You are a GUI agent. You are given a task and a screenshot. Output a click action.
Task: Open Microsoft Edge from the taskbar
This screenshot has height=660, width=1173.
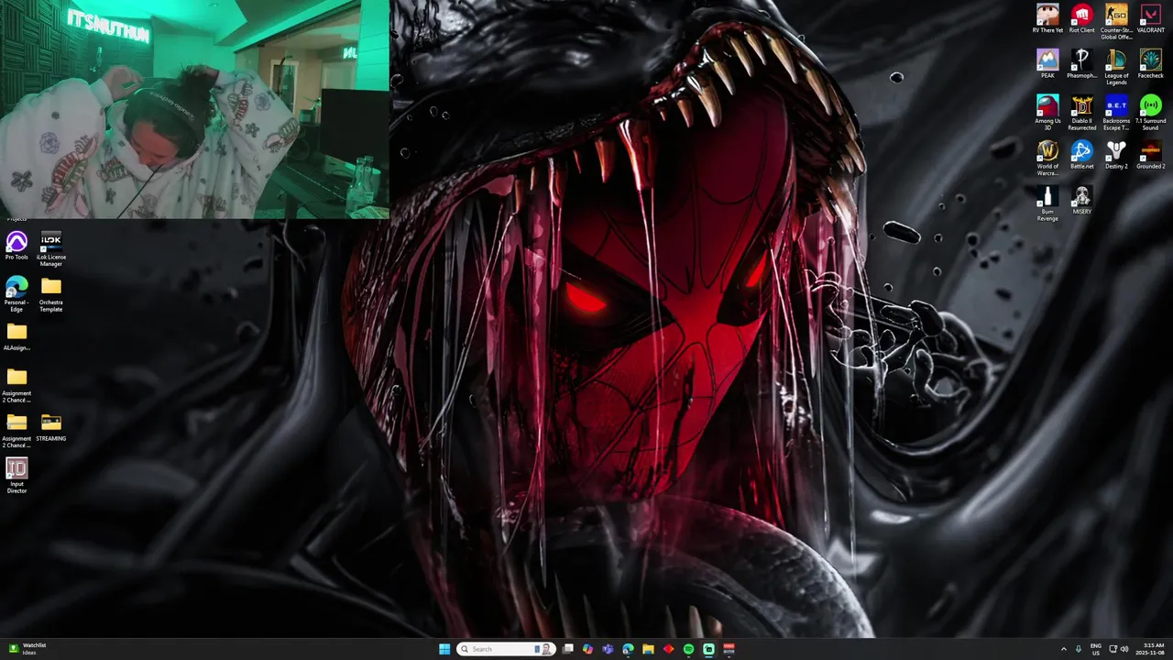(628, 649)
